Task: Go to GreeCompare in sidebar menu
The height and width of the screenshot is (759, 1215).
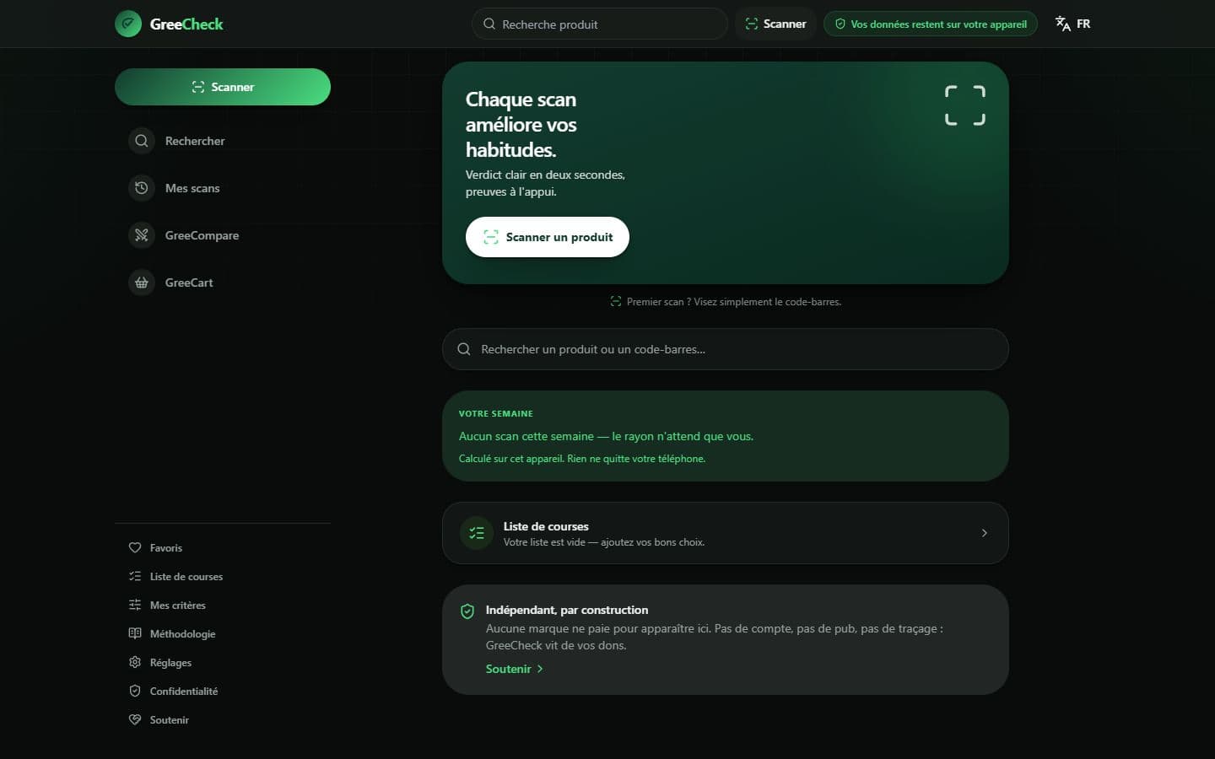Action: coord(223,235)
